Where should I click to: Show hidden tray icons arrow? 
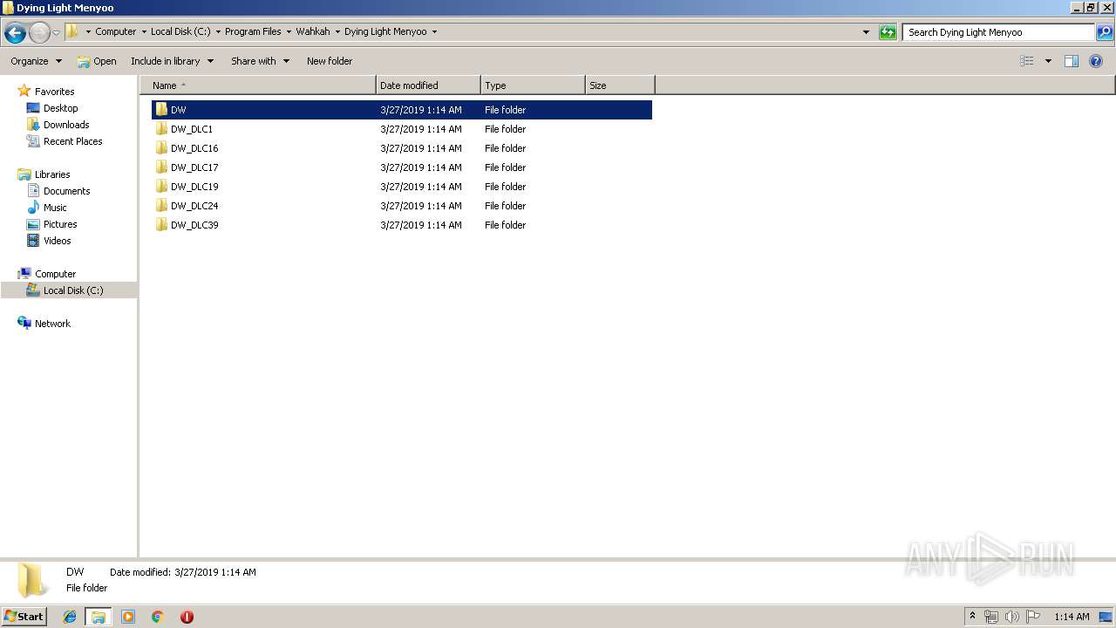coord(972,617)
